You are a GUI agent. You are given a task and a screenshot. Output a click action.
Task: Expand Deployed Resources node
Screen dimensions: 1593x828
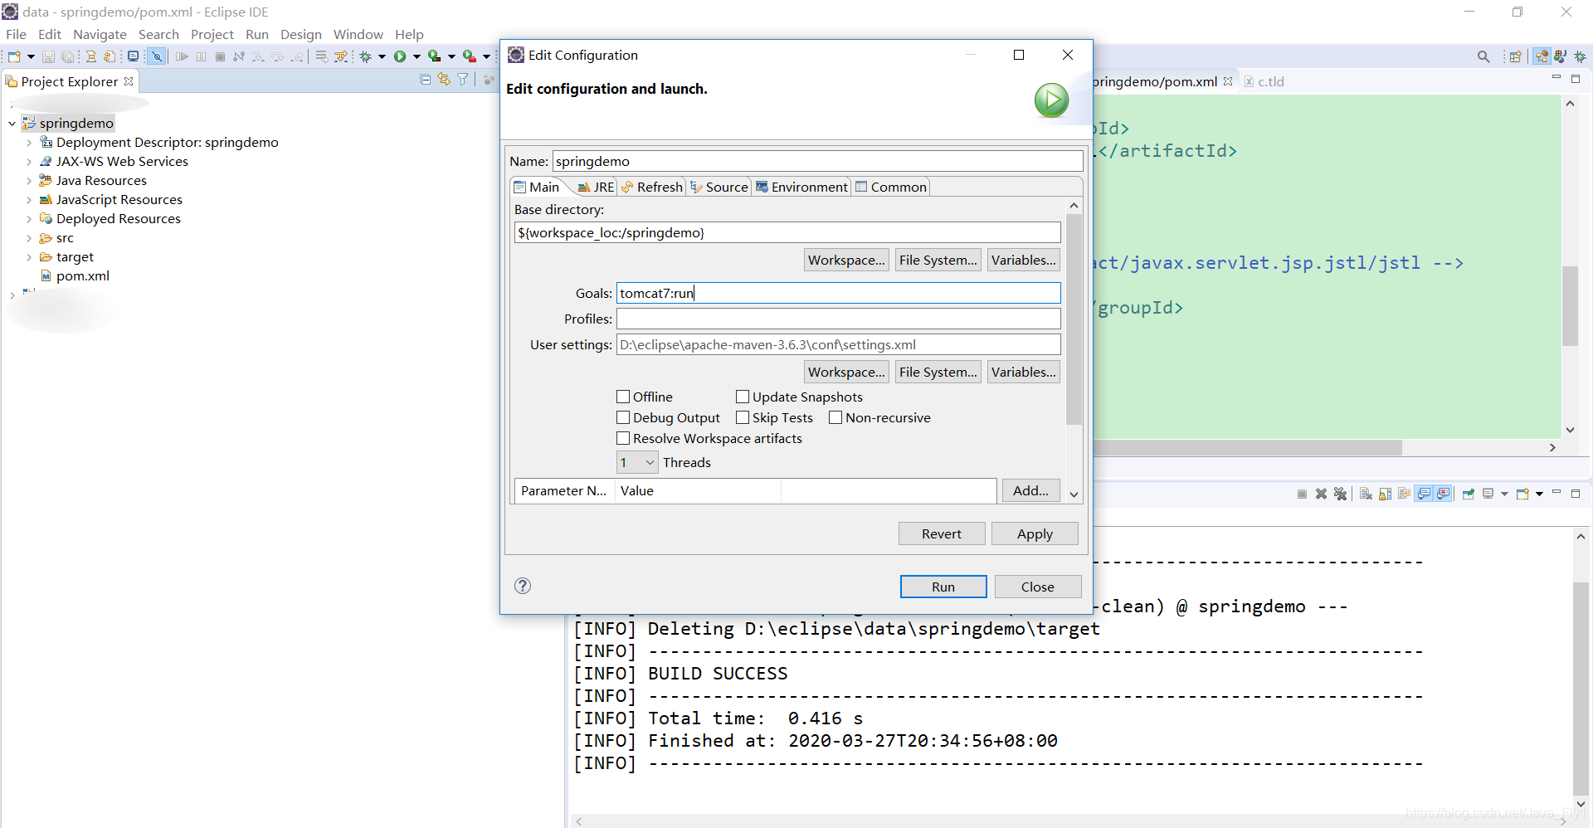click(x=29, y=219)
